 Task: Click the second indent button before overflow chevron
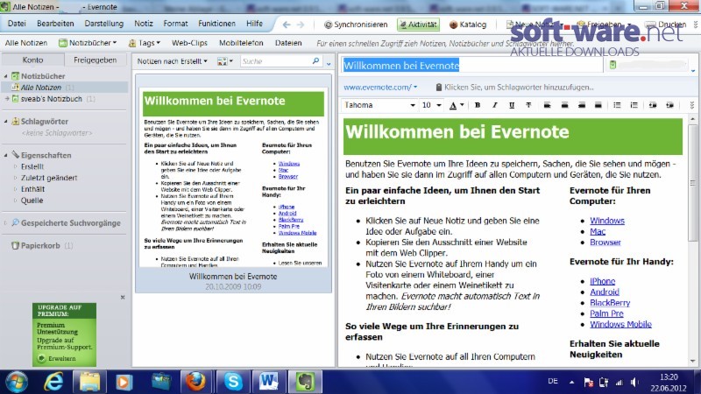[669, 105]
